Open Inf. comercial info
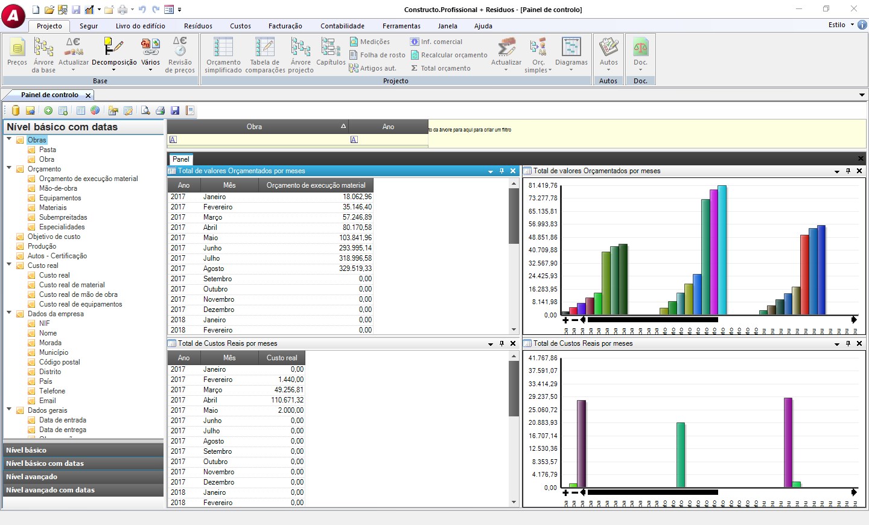The image size is (869, 525). pyautogui.click(x=436, y=42)
